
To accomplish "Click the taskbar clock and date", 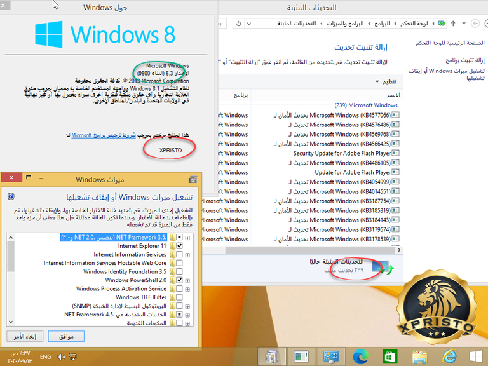I will pos(20,357).
